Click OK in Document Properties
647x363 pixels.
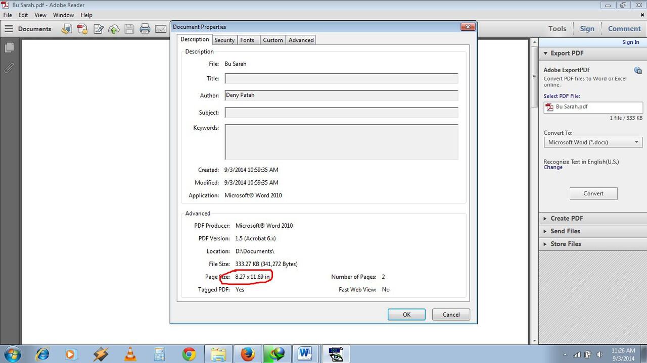pos(406,315)
